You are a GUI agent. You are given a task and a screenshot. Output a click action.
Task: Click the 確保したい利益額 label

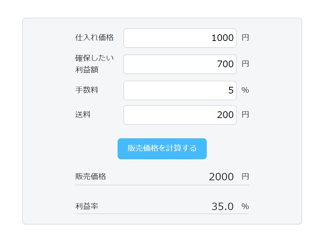coord(94,64)
